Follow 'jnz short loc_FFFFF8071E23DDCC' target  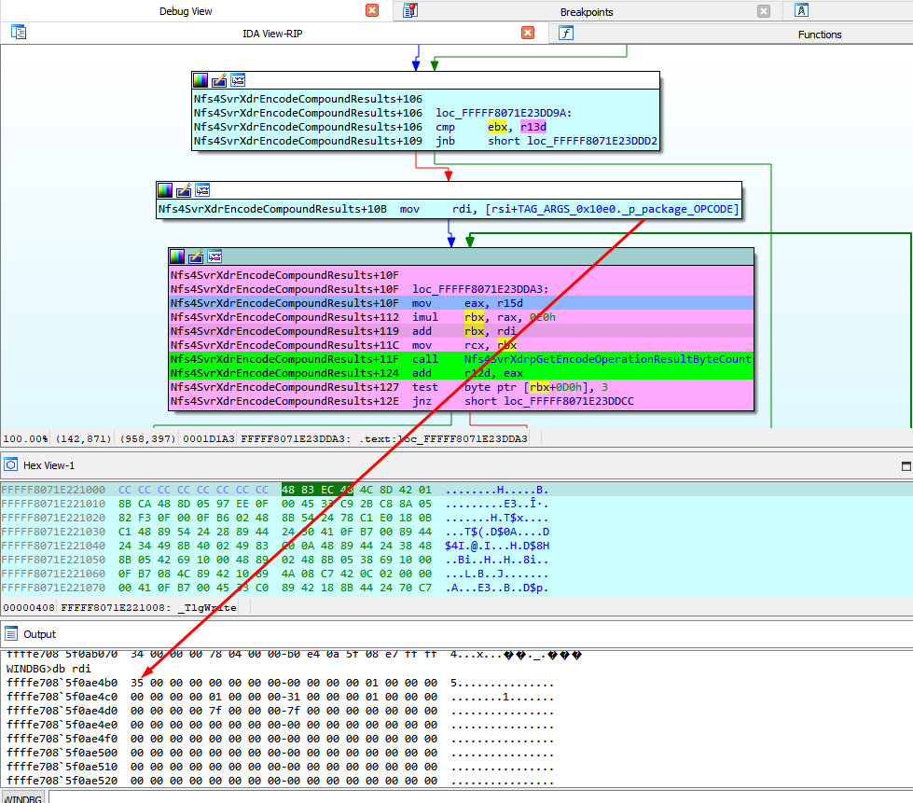pyautogui.click(x=568, y=401)
